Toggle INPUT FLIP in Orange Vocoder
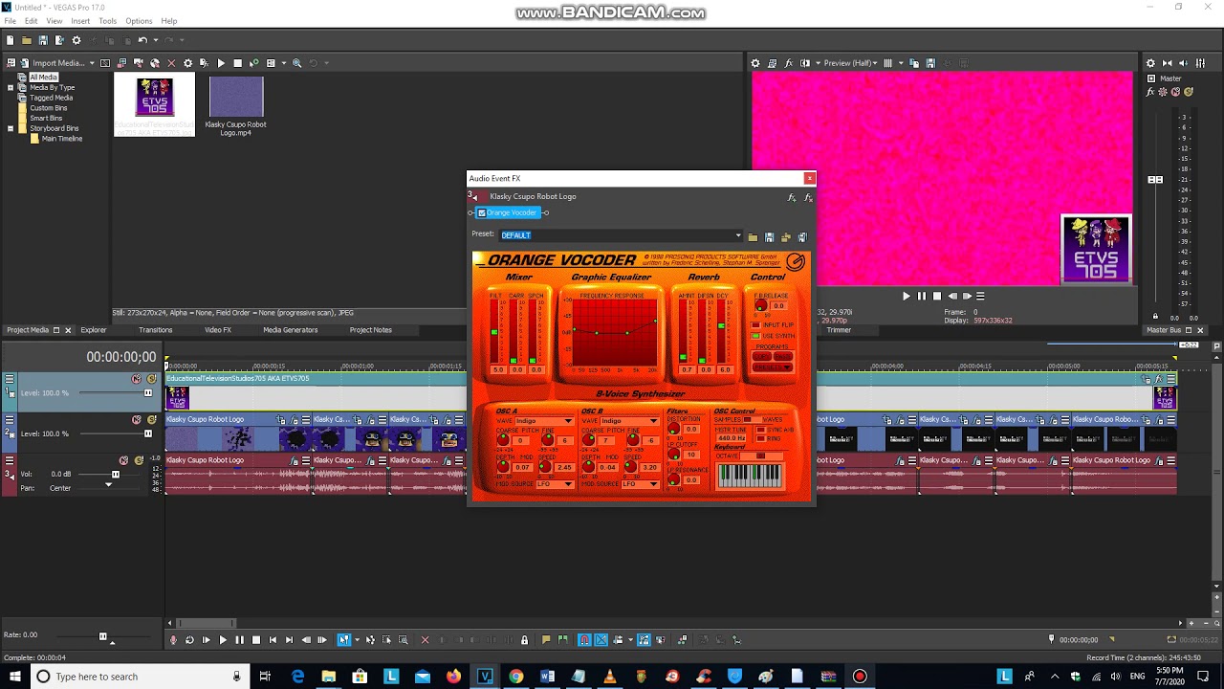1224x689 pixels. [755, 325]
